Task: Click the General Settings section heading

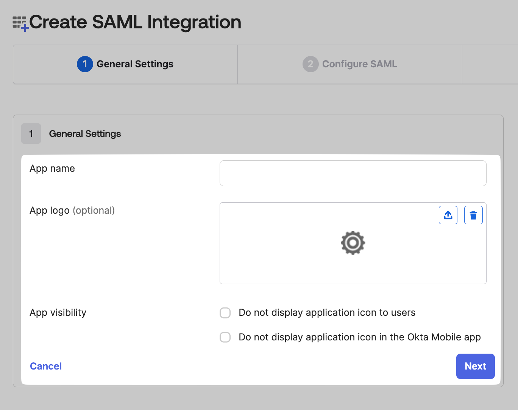Action: click(85, 134)
